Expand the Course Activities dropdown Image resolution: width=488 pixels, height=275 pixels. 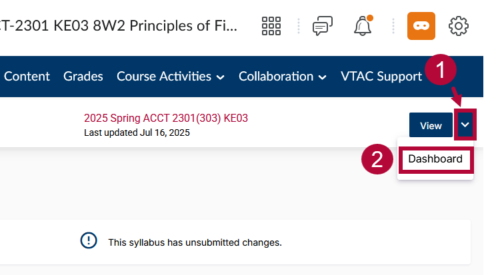coord(171,77)
